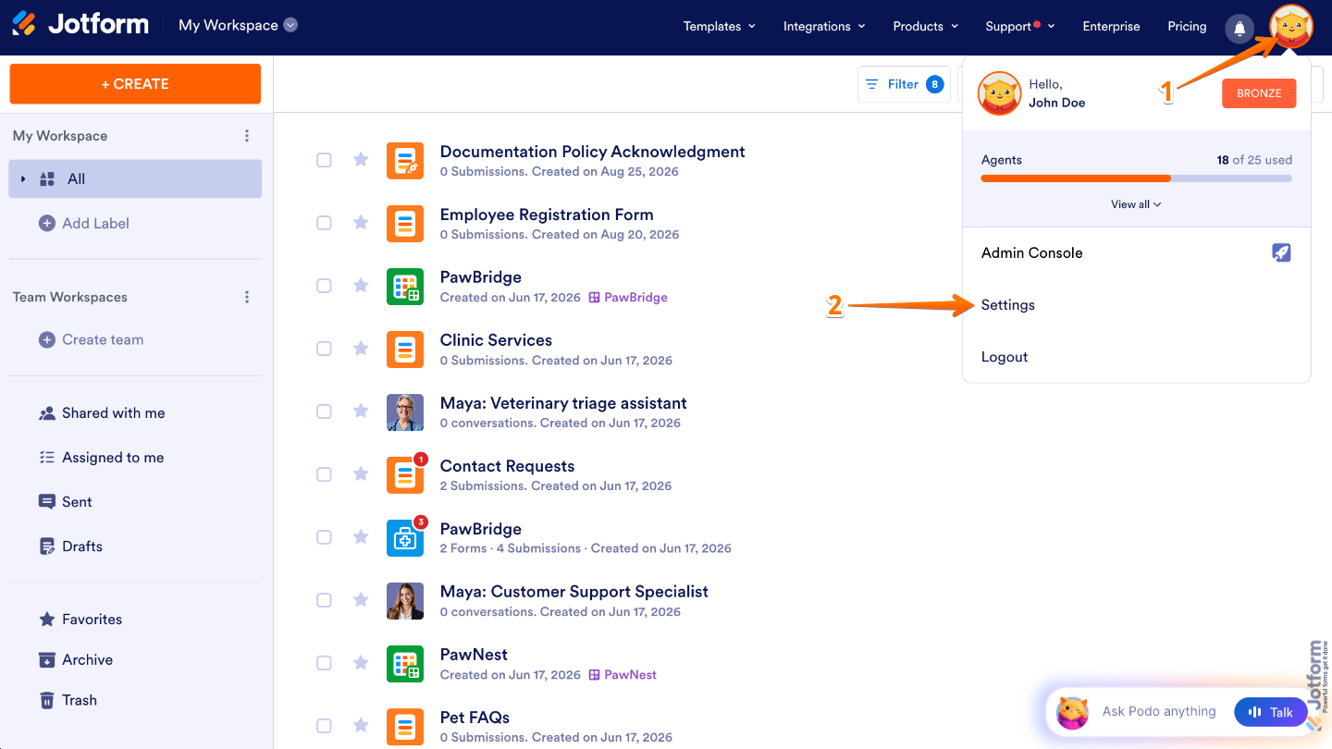Open the Support dropdown menu

click(x=1020, y=26)
